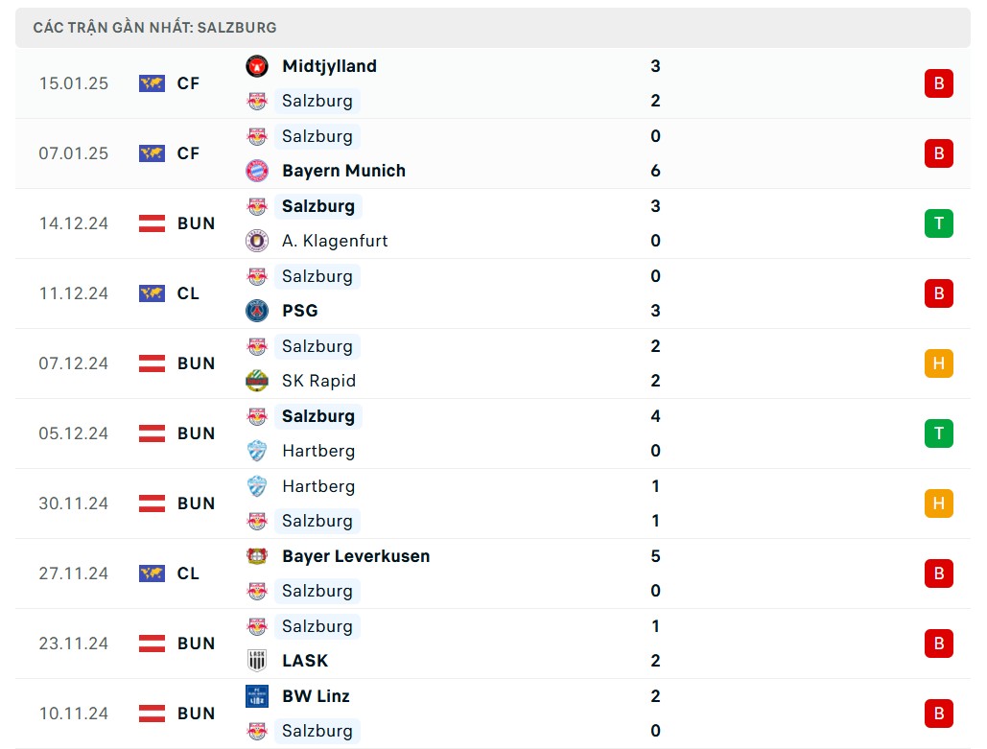Select the yellow H badge for SK Rapid draw
987x749 pixels.
point(938,363)
